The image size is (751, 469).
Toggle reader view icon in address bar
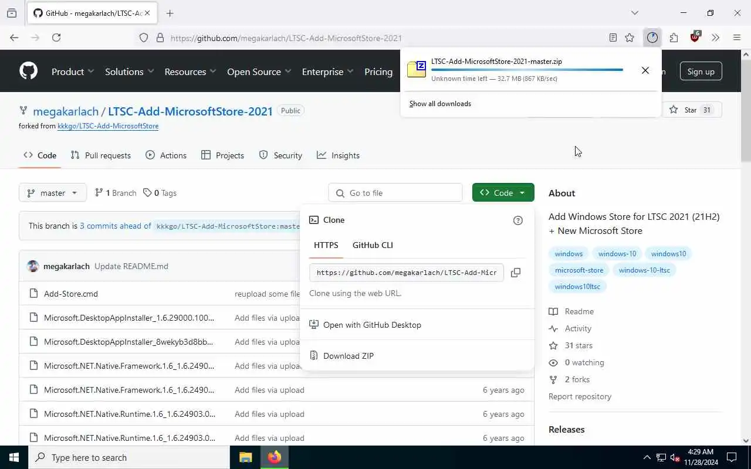tap(613, 38)
